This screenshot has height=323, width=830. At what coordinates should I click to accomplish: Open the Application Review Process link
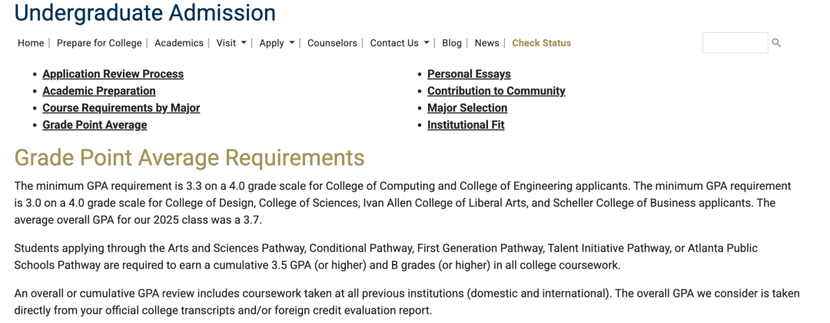pos(113,74)
